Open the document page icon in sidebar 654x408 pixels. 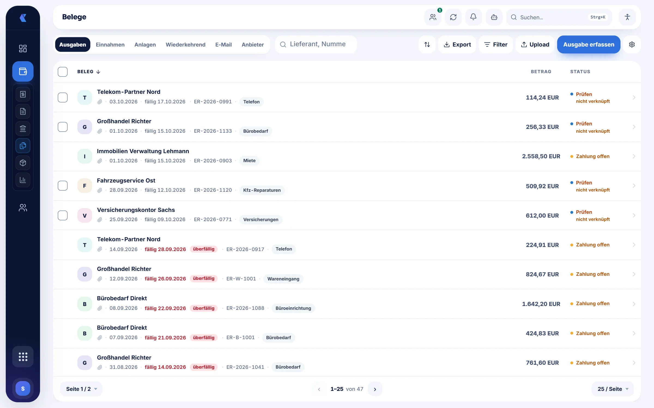click(x=23, y=111)
